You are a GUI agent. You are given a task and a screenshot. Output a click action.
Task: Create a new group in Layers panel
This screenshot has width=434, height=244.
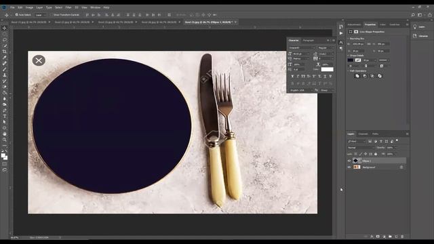pyautogui.click(x=390, y=237)
